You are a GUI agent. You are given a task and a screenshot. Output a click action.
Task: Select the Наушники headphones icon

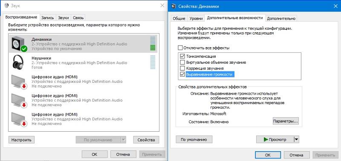coord(18,62)
